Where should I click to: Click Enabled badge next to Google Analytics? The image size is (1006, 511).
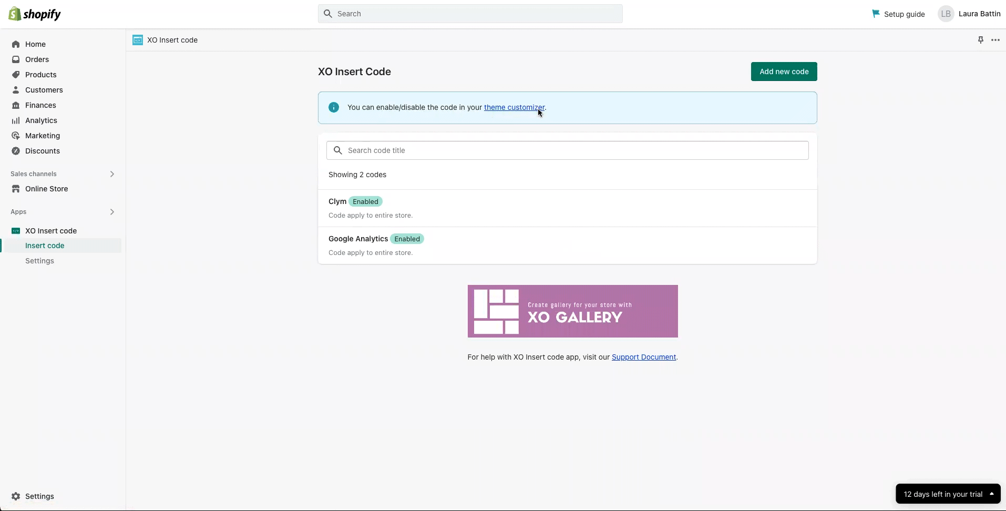[407, 239]
